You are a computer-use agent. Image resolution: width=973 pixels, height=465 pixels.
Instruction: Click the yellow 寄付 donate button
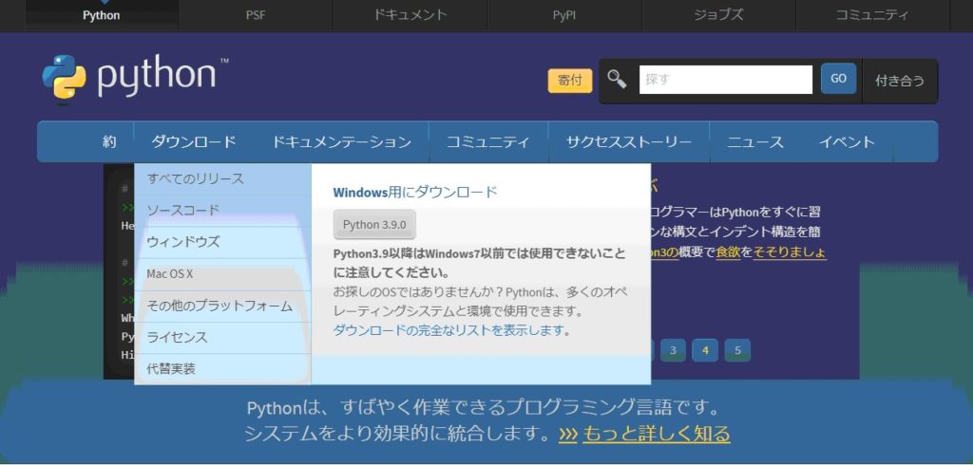point(570,81)
